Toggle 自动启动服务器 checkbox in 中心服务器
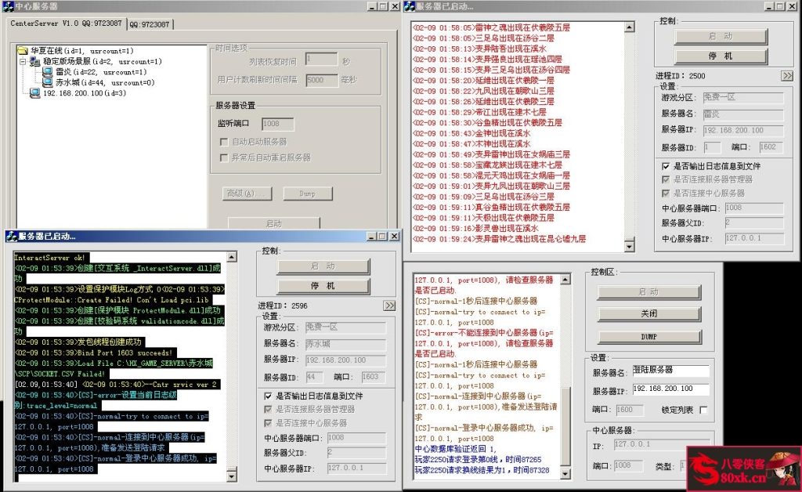Viewport: 802px width, 492px height. click(223, 142)
